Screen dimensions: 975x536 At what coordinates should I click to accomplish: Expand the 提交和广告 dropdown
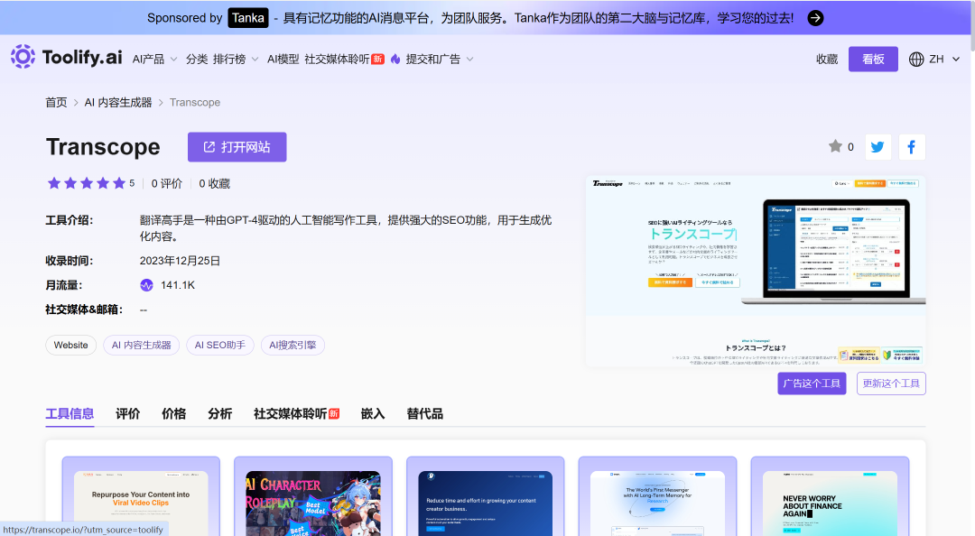tap(440, 59)
